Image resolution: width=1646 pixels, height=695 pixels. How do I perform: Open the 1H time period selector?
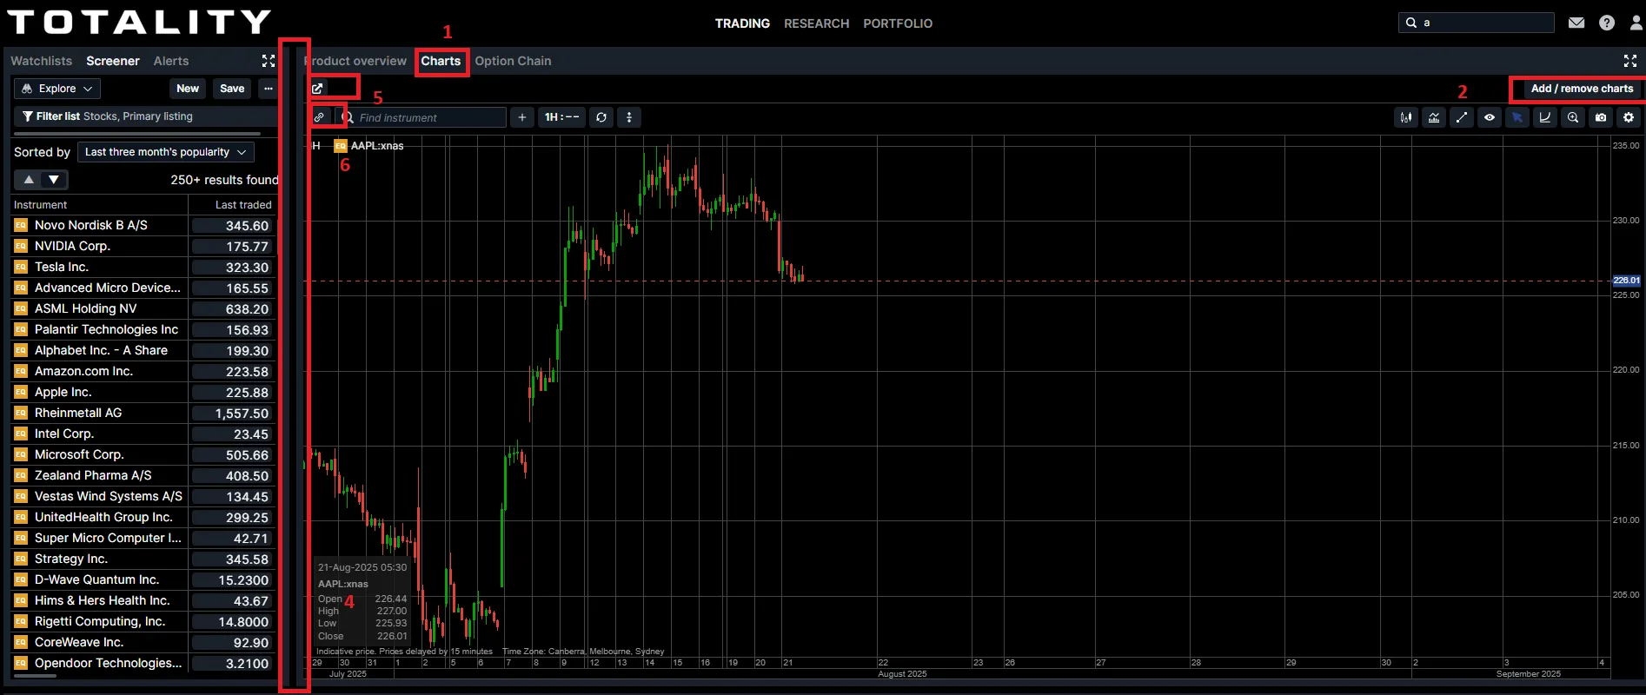tap(561, 117)
